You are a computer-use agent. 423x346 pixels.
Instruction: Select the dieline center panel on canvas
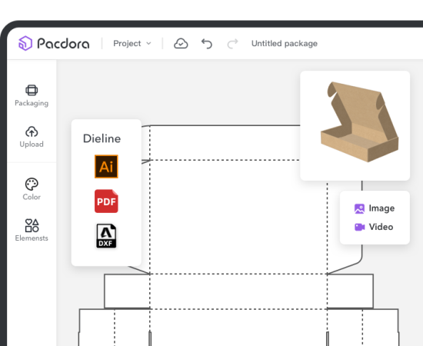click(238, 217)
